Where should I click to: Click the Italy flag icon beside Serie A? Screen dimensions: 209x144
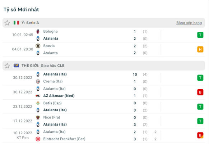click(16, 23)
